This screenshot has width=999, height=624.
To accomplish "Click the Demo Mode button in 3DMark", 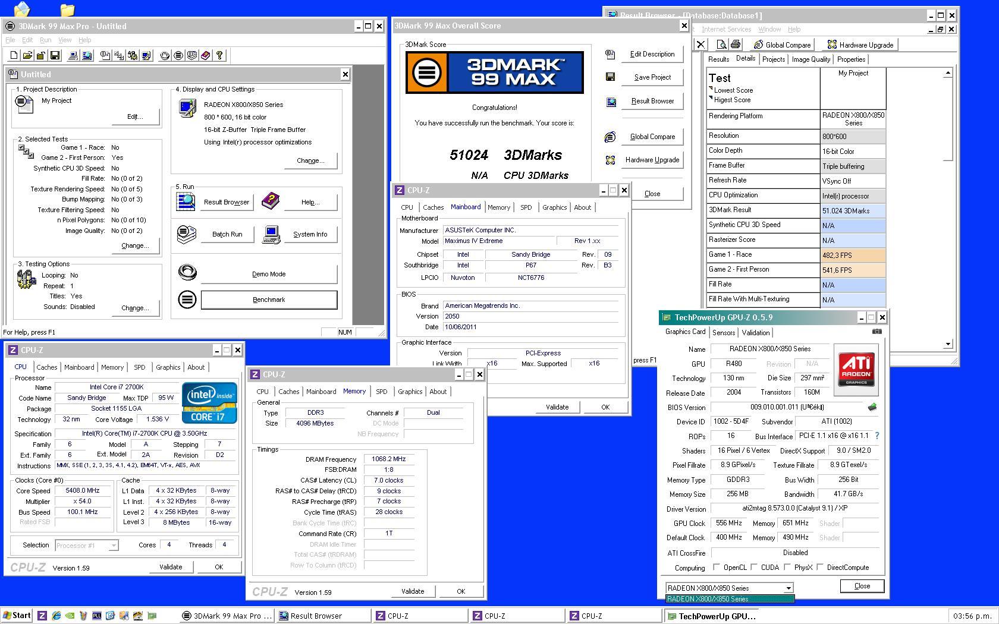I will click(x=269, y=274).
